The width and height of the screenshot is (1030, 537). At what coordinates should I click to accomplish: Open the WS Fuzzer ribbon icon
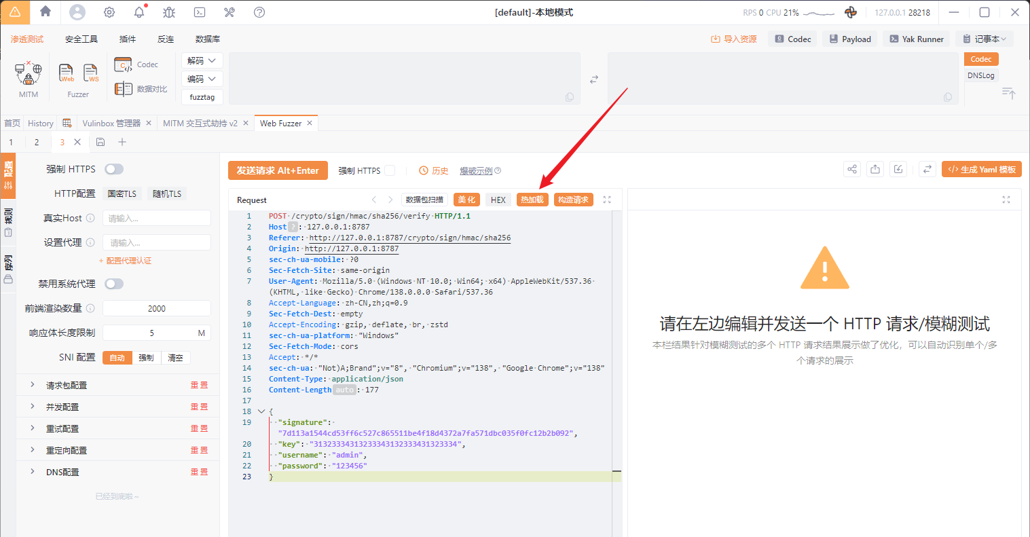91,73
